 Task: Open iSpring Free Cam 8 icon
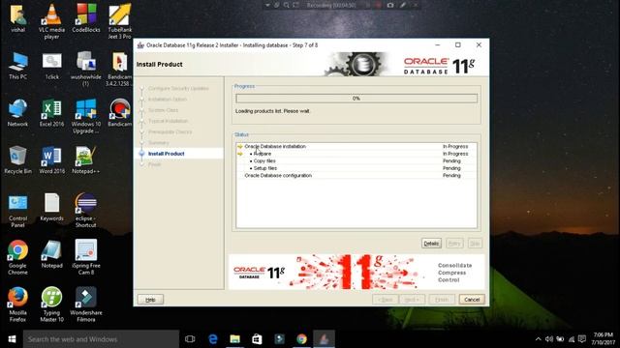coord(86,257)
